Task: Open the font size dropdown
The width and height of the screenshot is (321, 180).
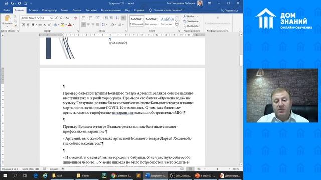Action: [x=52, y=18]
